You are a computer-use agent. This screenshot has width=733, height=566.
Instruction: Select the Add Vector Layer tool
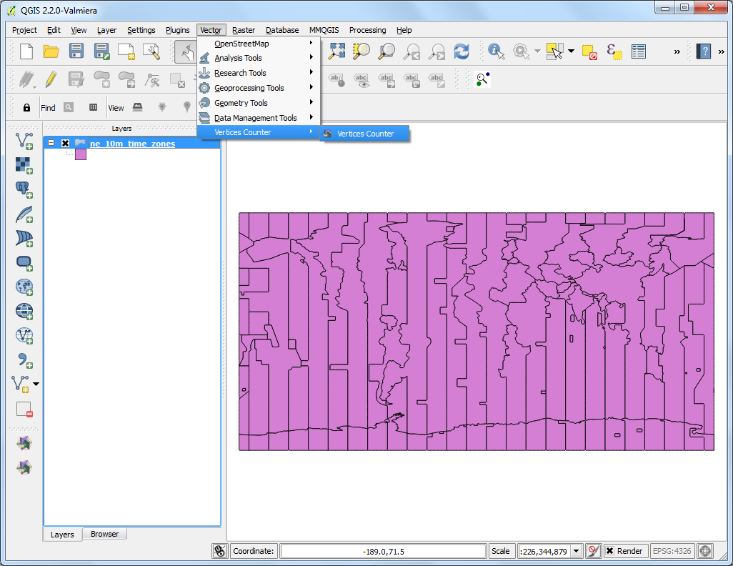click(x=24, y=141)
